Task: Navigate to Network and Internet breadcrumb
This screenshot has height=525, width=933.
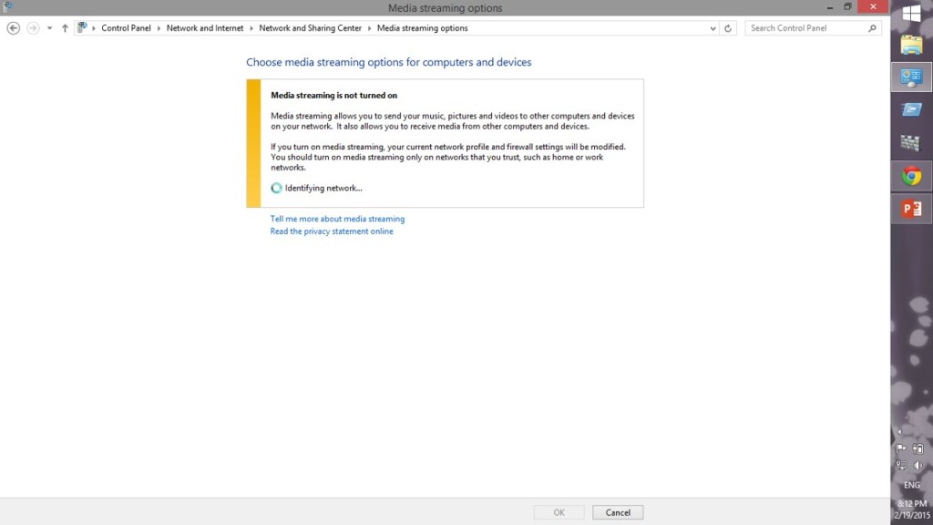Action: [205, 28]
